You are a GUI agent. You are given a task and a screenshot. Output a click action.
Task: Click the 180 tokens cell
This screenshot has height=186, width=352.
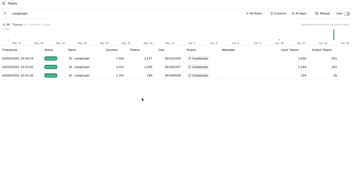(150, 75)
